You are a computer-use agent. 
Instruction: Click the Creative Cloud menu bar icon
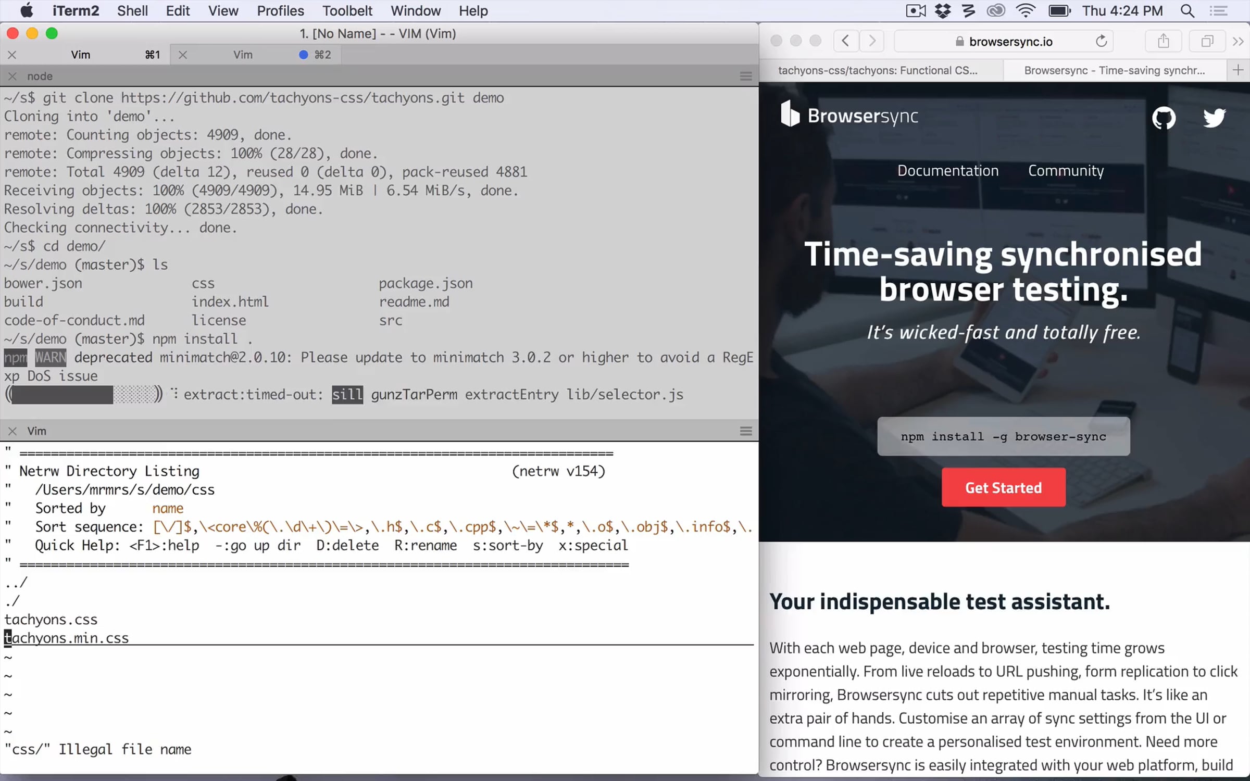pyautogui.click(x=996, y=10)
